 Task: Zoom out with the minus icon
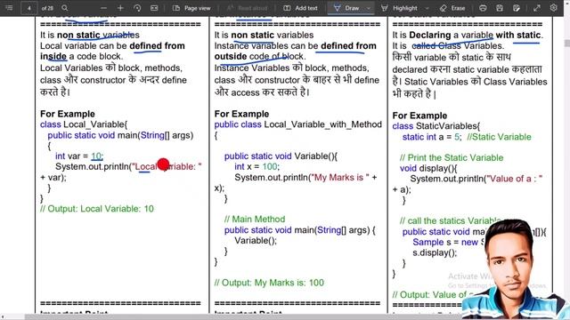point(103,8)
